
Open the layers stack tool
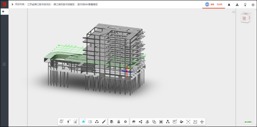pyautogui.click(x=133, y=122)
